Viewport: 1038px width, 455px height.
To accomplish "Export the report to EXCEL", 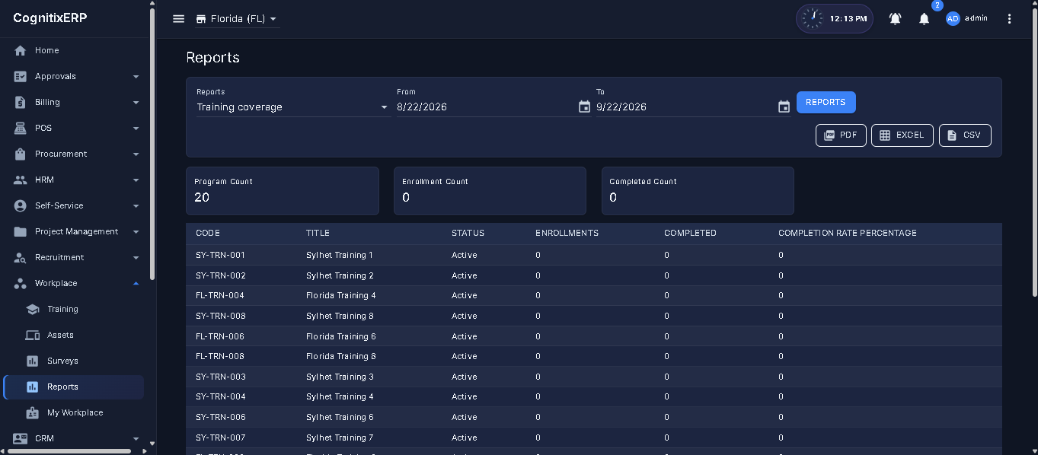I will [902, 135].
